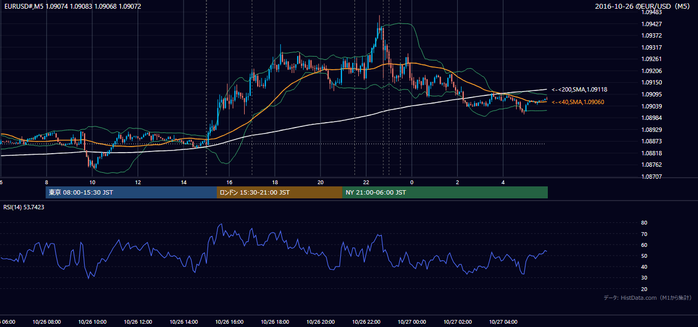This screenshot has height=327, width=698.
Task: Click price axis value 1.08873
Action: 652,141
